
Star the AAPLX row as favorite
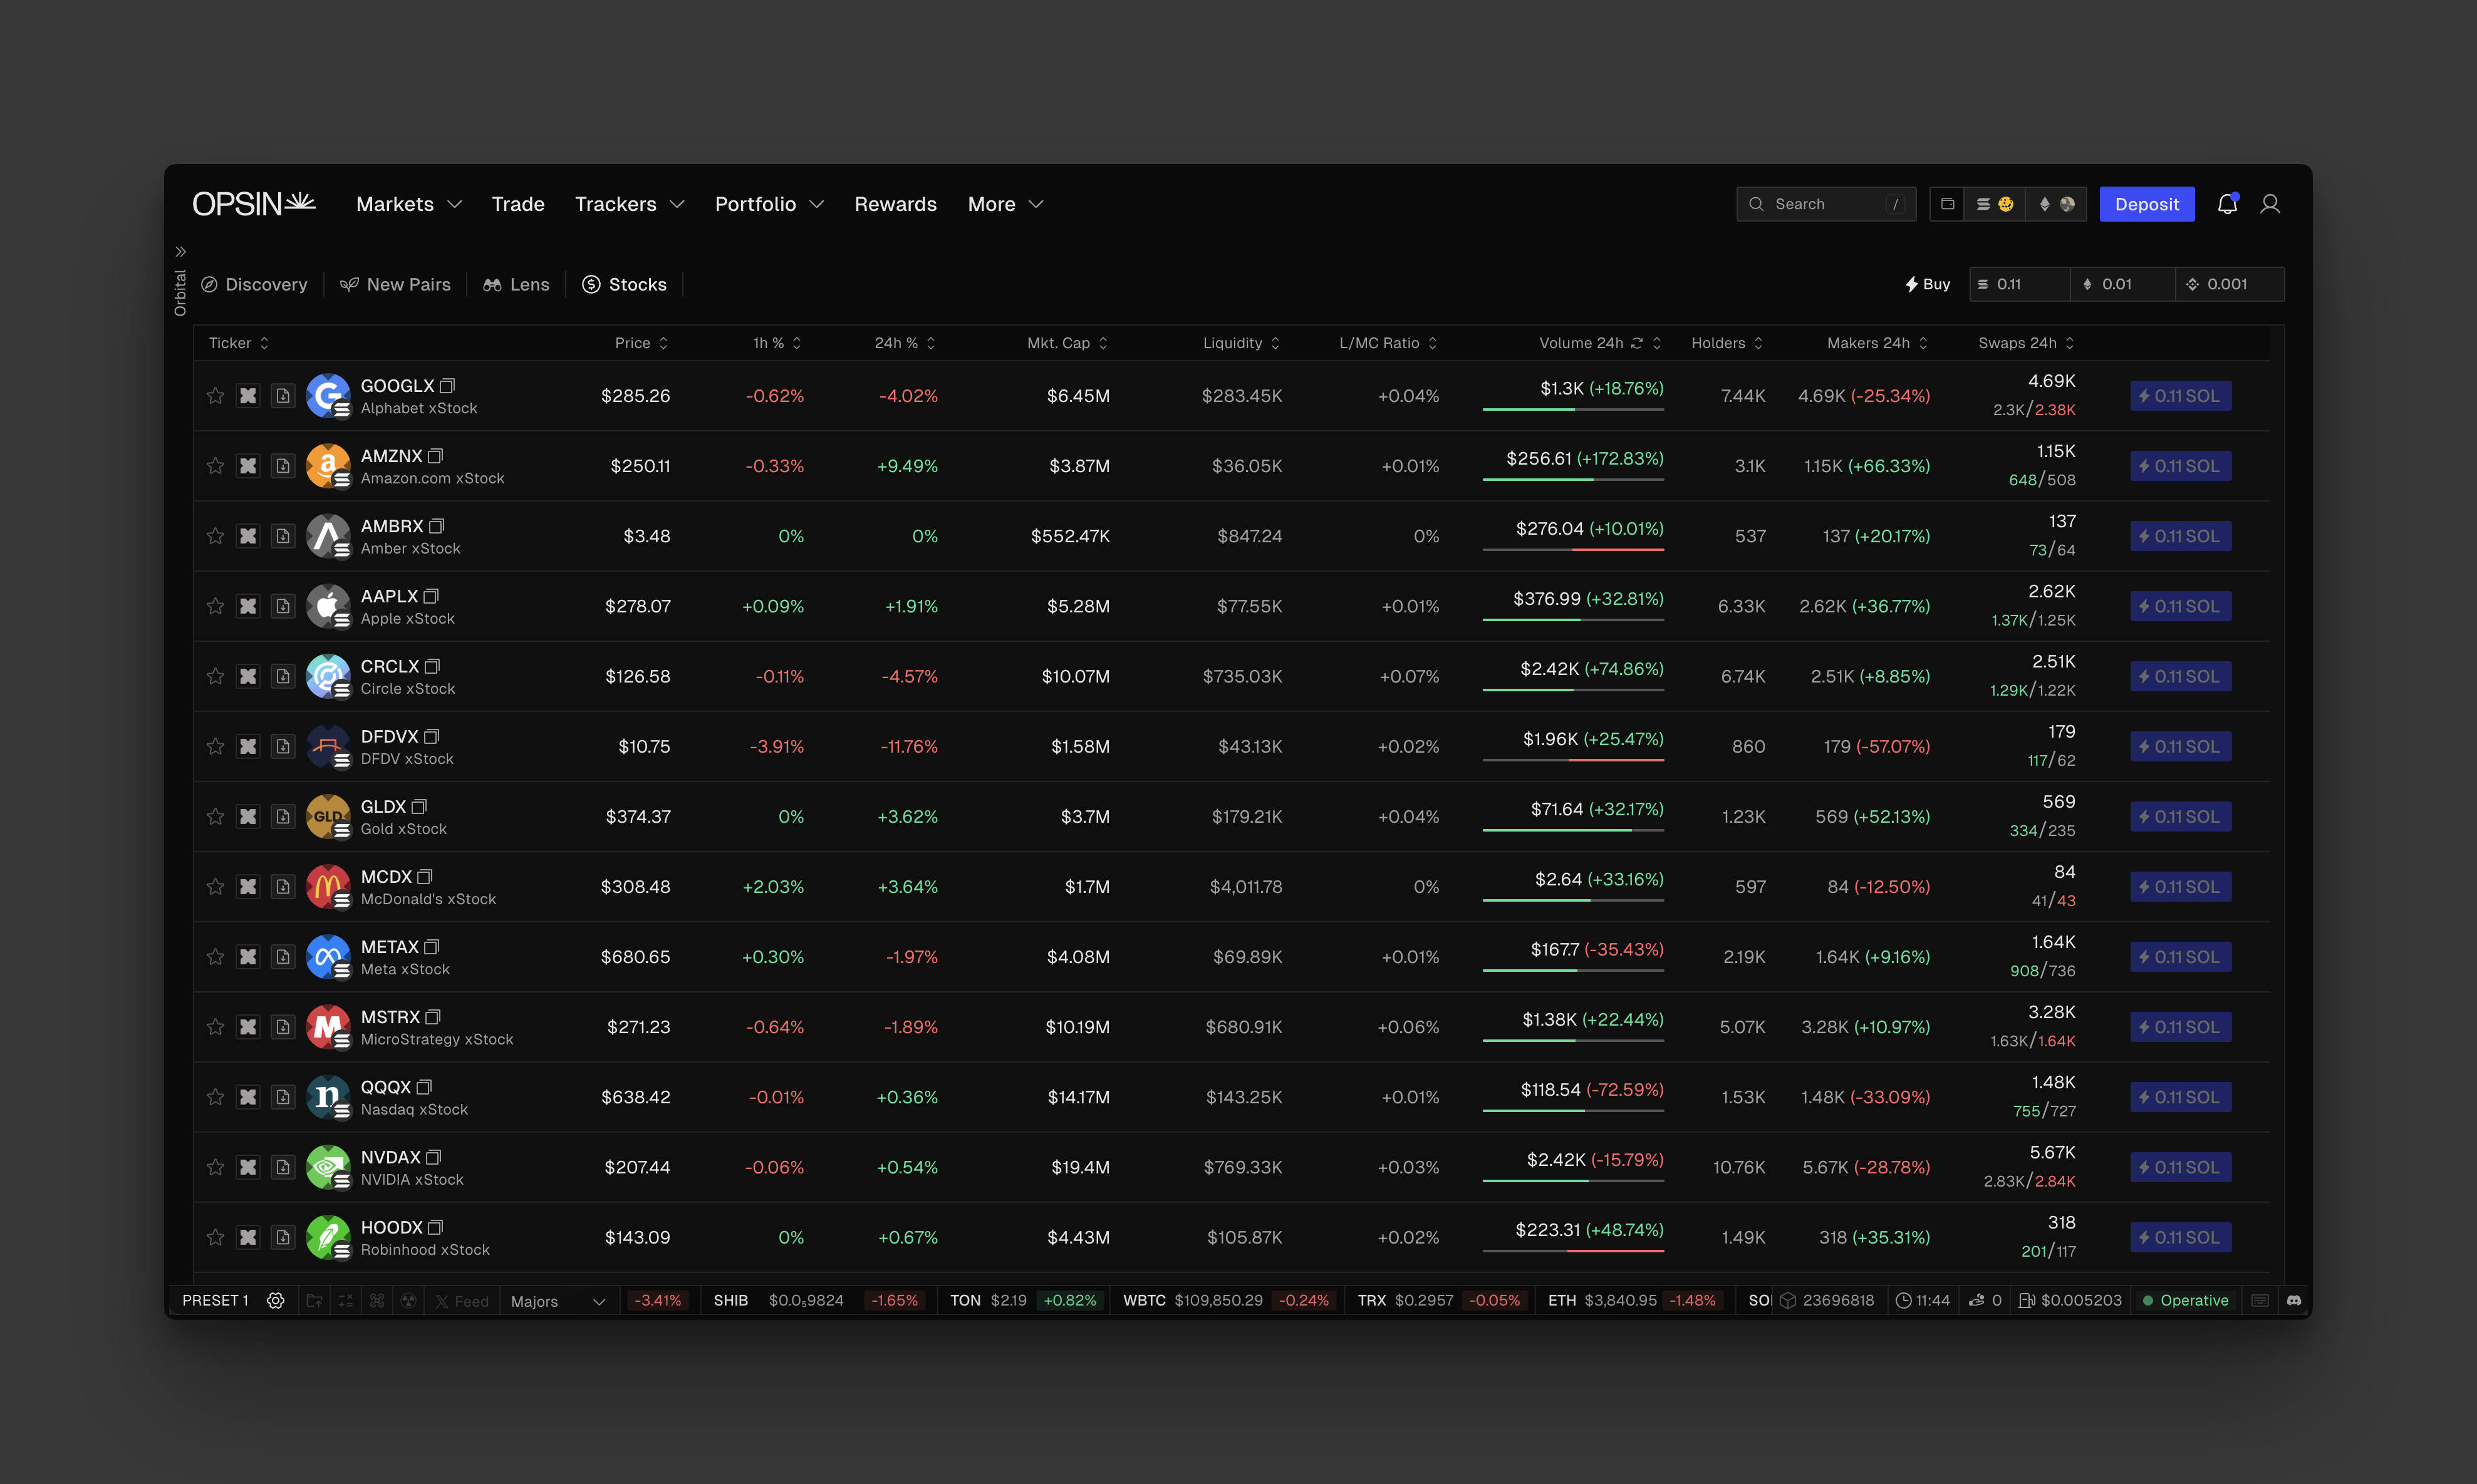(x=215, y=606)
